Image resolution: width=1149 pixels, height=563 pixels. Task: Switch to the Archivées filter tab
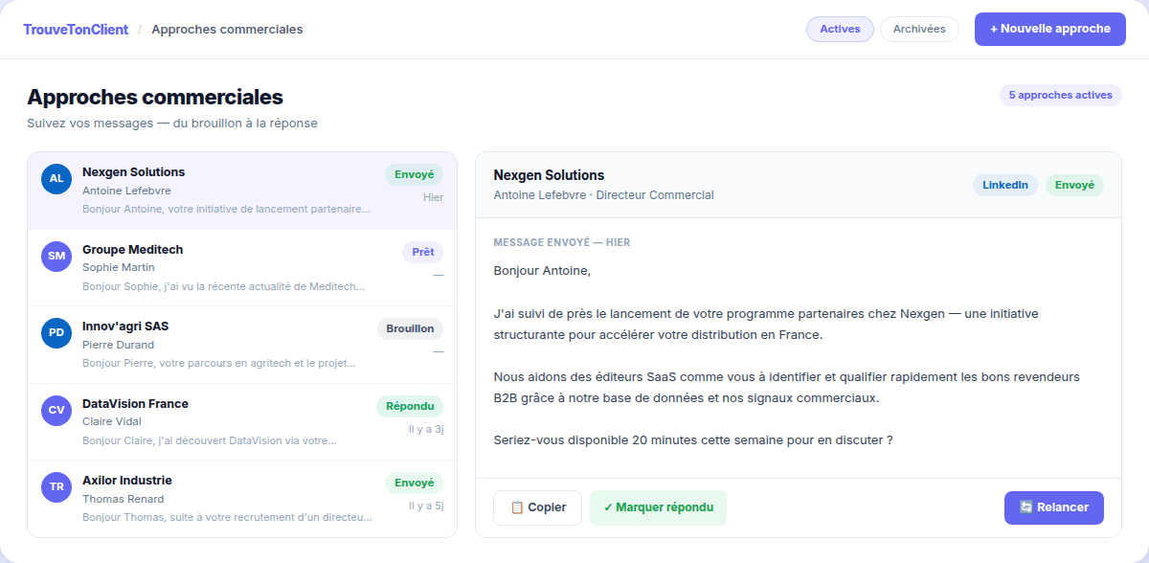(x=919, y=29)
